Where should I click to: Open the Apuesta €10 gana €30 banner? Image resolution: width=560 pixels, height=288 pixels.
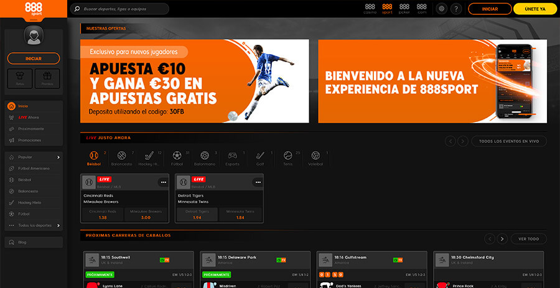tap(195, 81)
